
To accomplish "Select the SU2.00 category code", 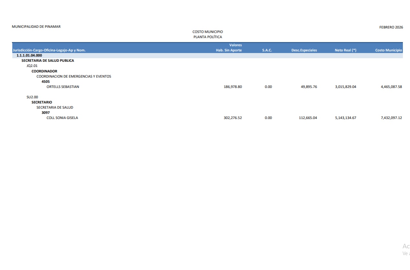I will 32,97.
